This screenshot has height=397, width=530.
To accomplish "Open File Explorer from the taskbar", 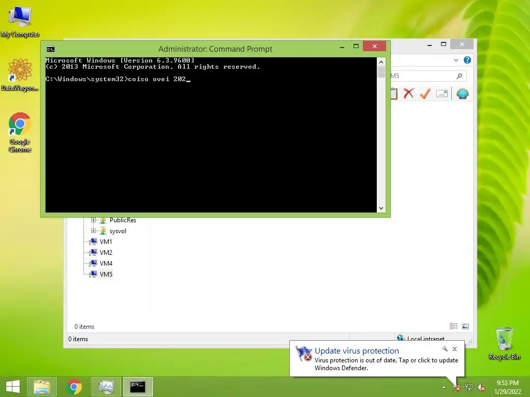I will (x=41, y=387).
